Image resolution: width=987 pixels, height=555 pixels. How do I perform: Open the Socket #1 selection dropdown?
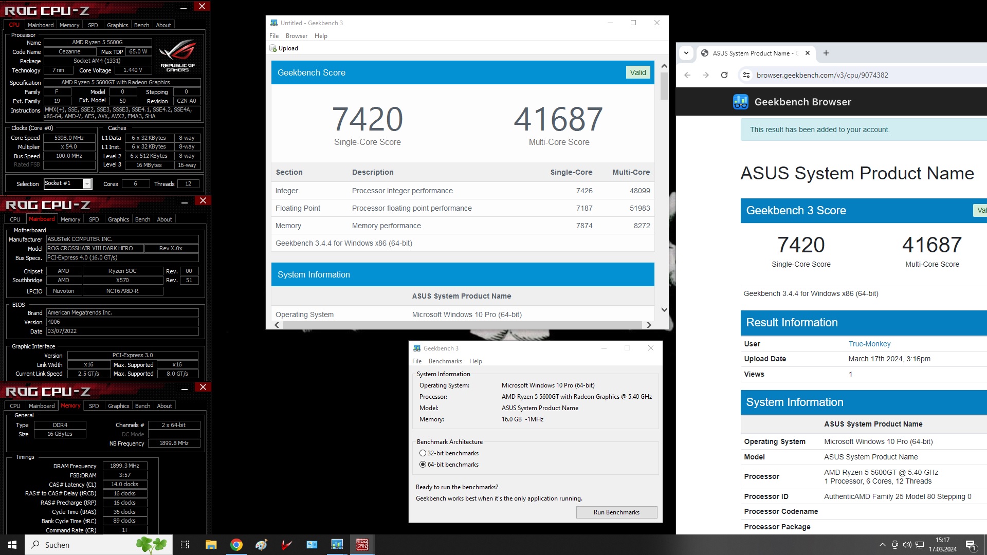tap(87, 183)
